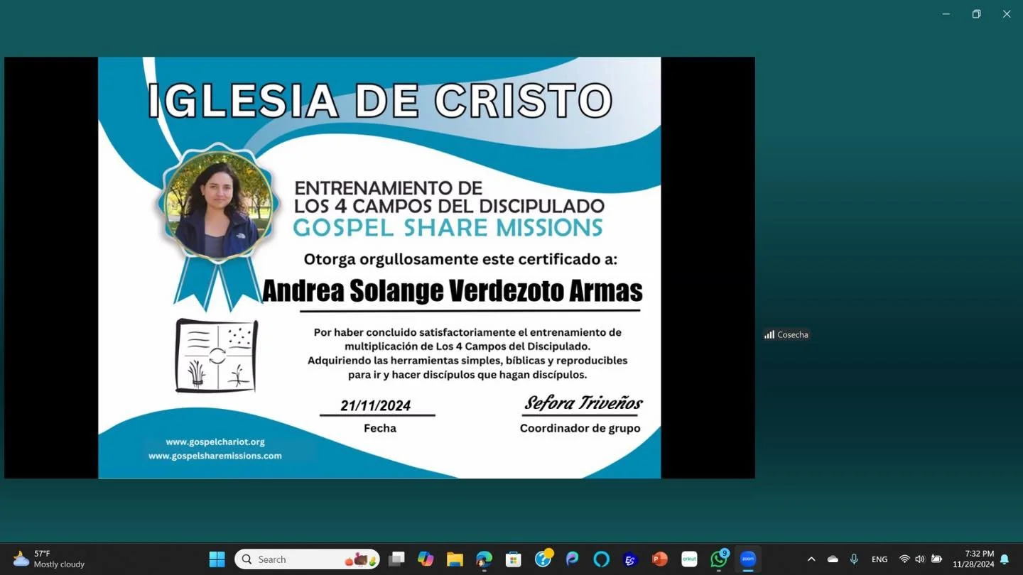This screenshot has height=575, width=1023.
Task: Open PowerPoint from the taskbar
Action: coord(660,559)
